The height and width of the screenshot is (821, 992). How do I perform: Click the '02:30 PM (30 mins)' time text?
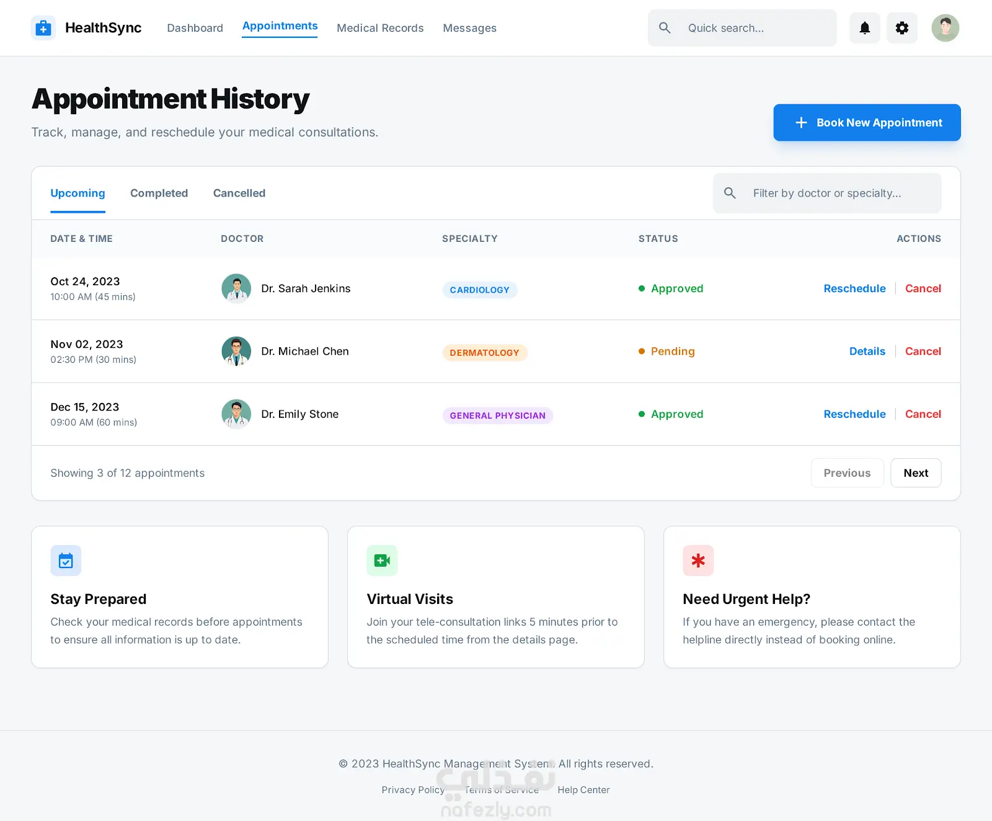93,360
